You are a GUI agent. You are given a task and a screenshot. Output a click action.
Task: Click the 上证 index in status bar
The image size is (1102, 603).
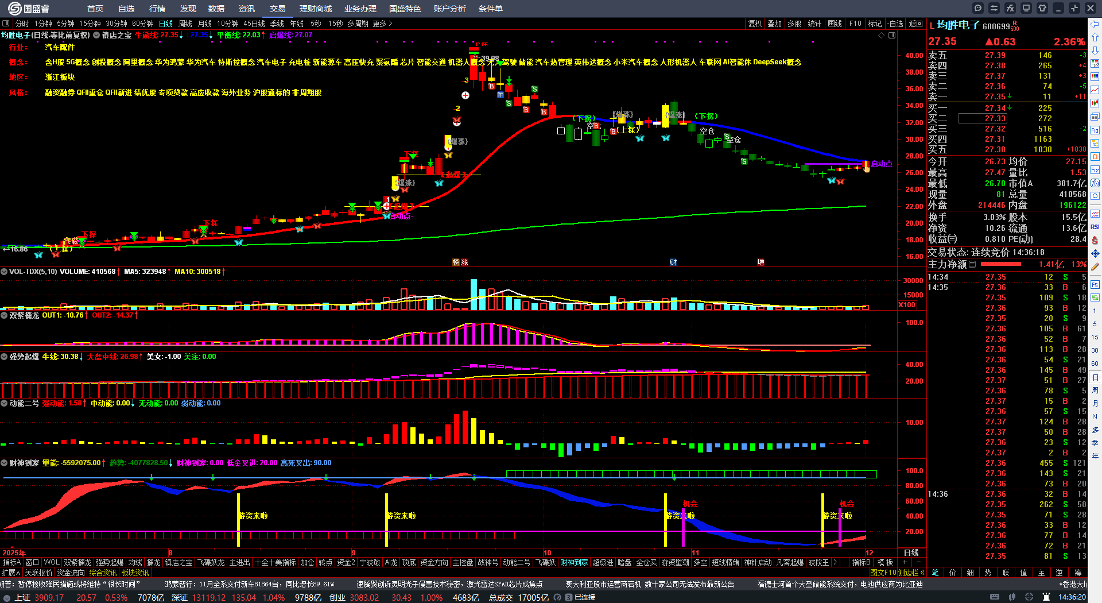tap(22, 597)
